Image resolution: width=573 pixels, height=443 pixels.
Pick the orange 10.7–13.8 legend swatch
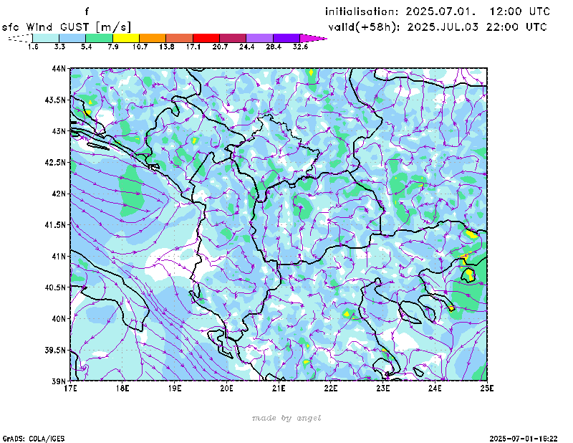point(152,38)
